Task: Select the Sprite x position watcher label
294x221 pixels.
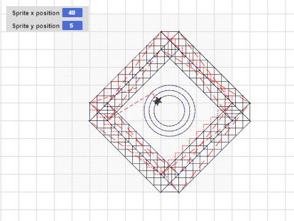Action: (x=36, y=13)
